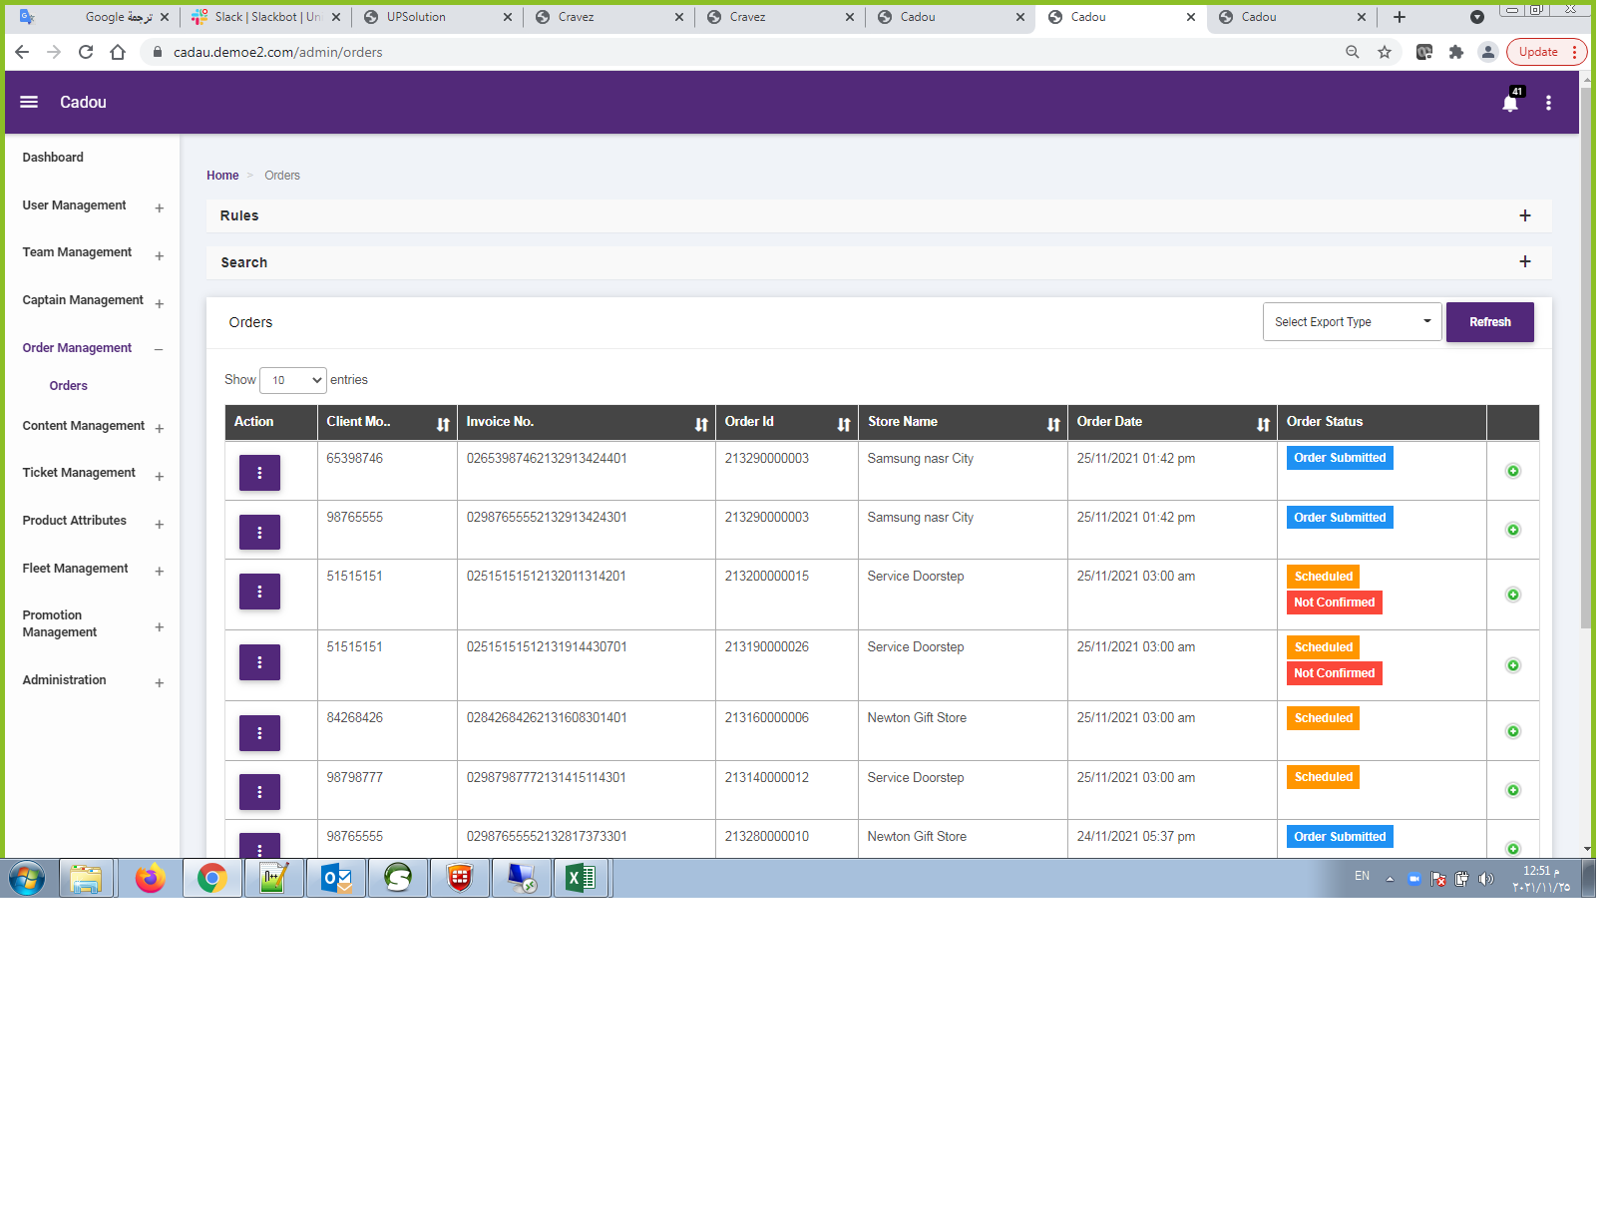
Task: Go to Home breadcrumb link
Action: click(224, 177)
